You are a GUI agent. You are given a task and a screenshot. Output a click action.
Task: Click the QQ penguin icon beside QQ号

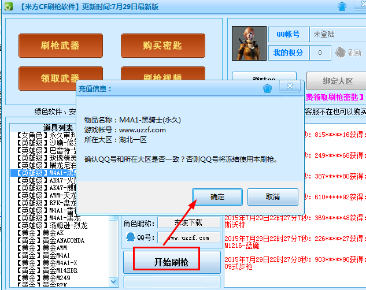tap(130, 237)
